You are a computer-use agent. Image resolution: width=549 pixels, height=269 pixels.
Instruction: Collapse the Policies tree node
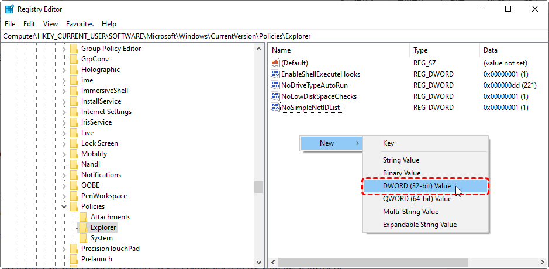[x=64, y=206]
